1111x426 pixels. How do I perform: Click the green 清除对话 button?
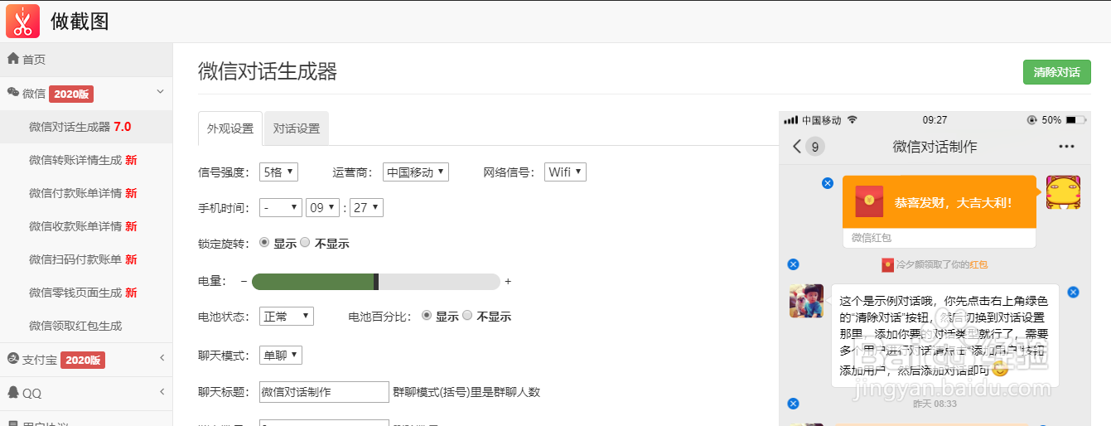1056,72
